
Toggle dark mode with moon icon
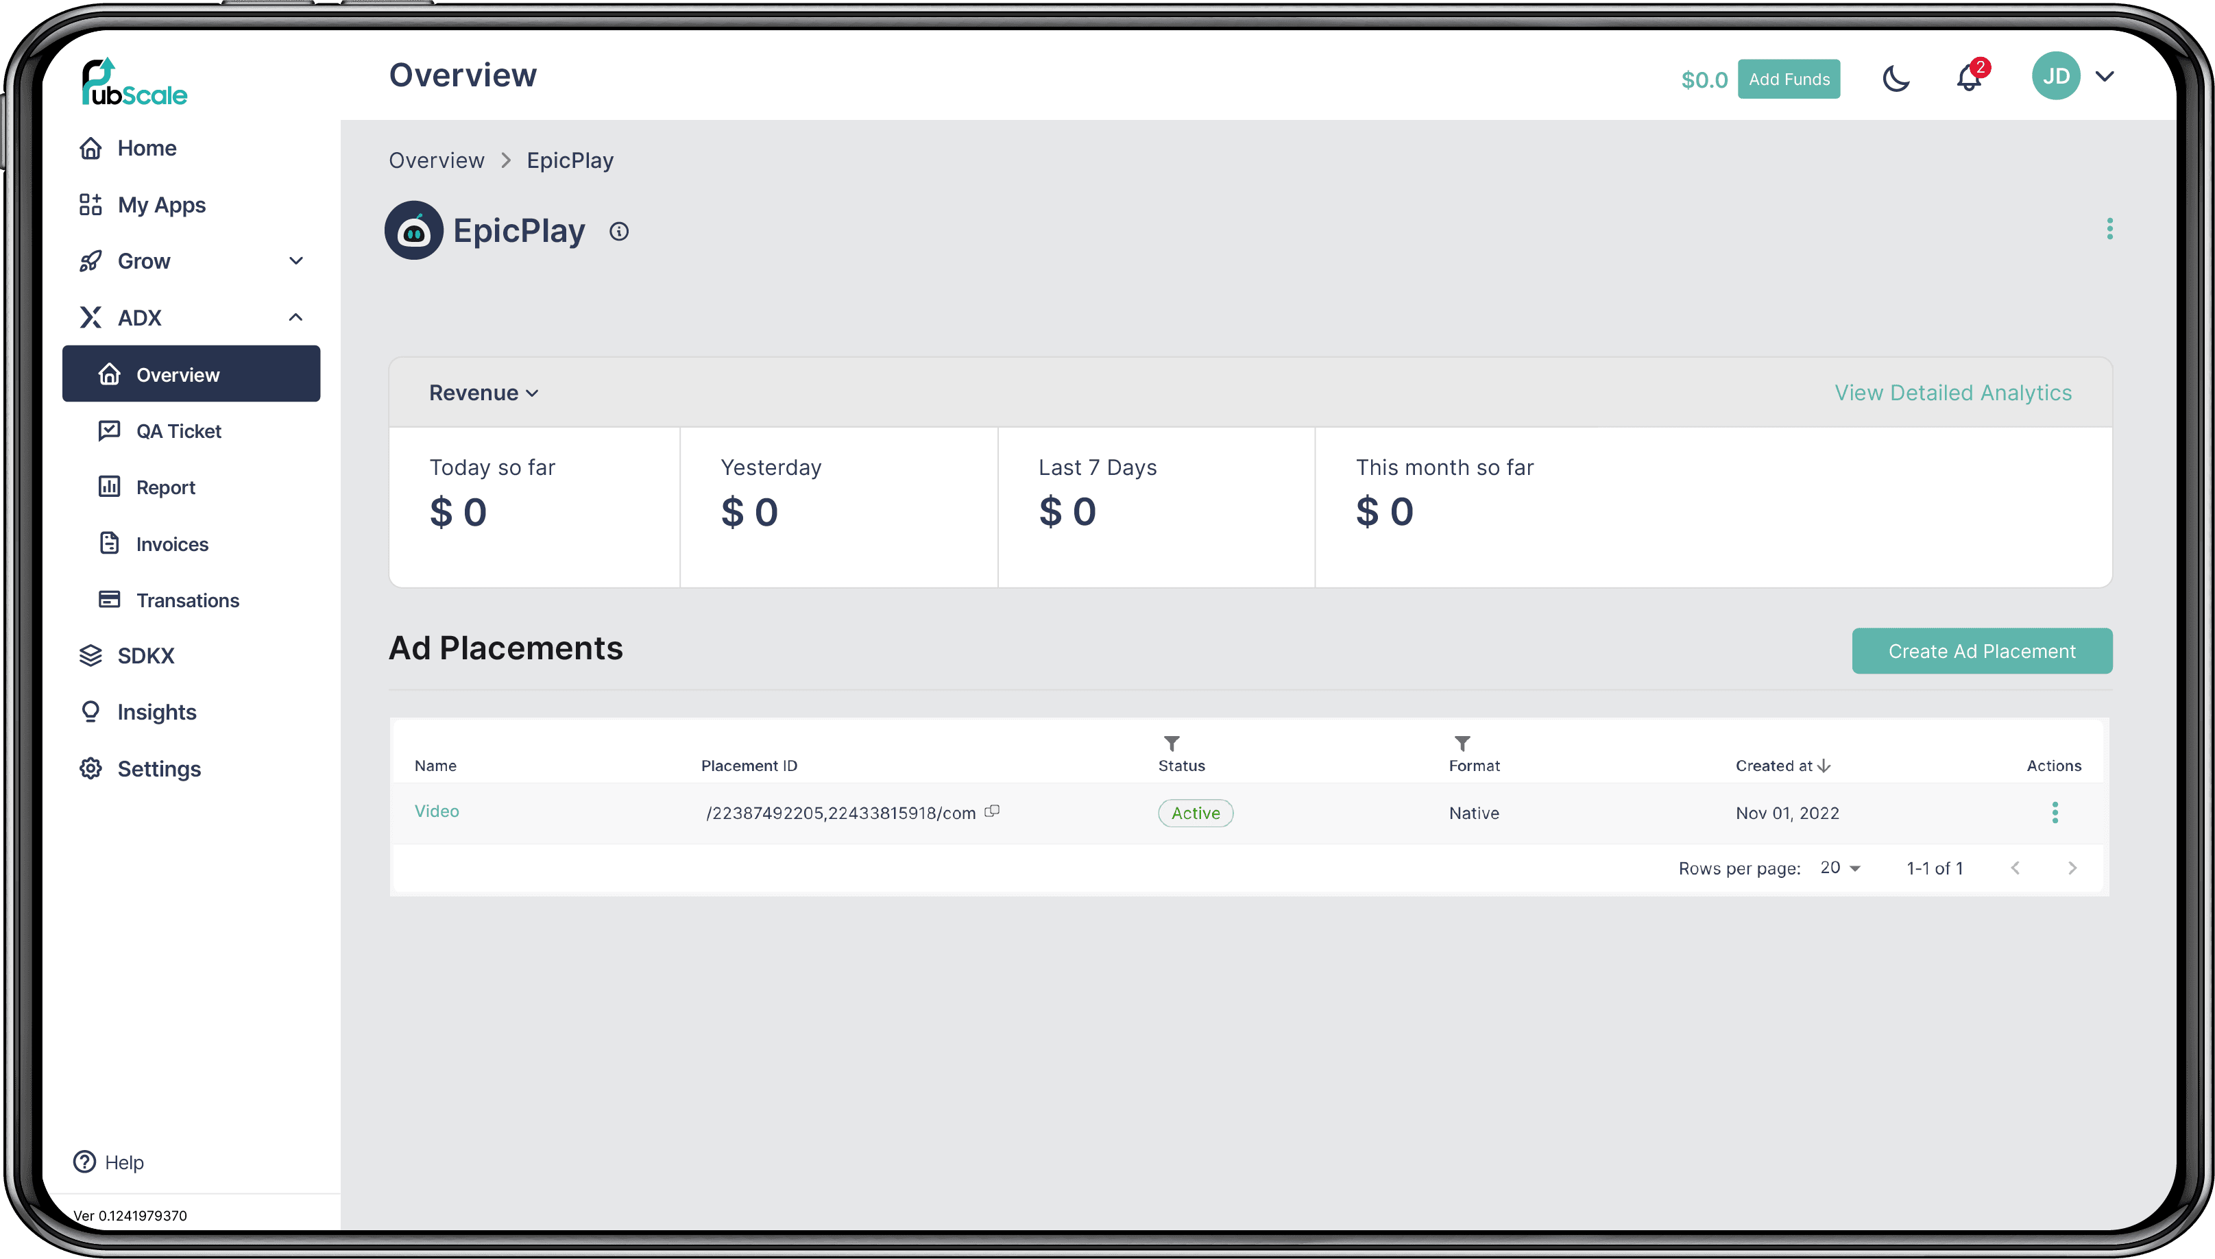coord(1896,80)
